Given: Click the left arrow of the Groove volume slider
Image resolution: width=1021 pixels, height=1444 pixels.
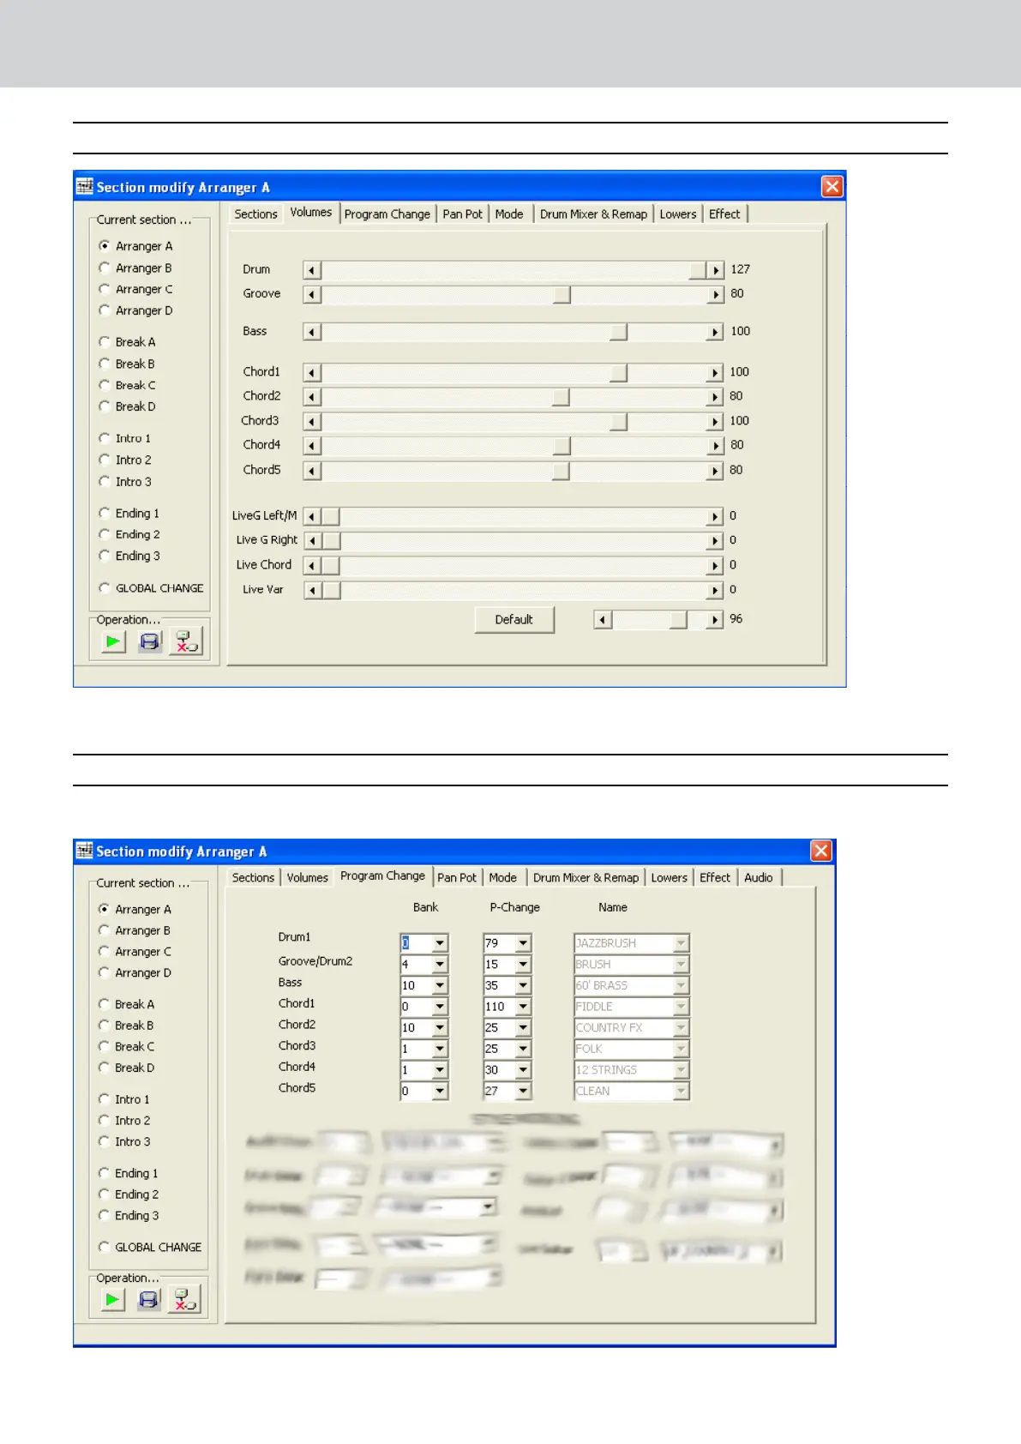Looking at the screenshot, I should click(x=312, y=294).
